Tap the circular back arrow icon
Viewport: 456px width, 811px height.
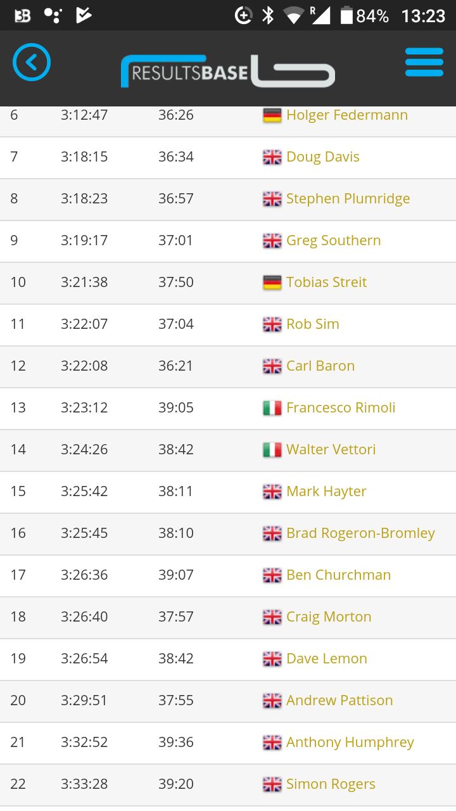pos(32,62)
